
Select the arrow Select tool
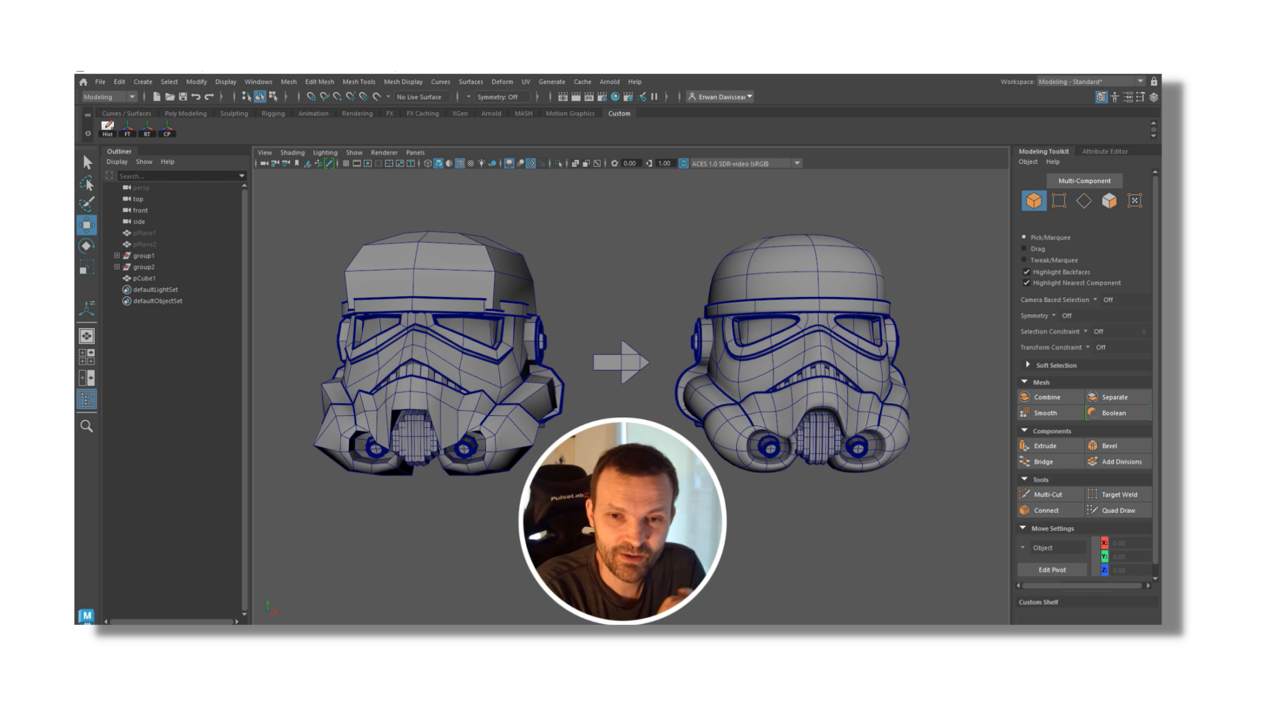pyautogui.click(x=87, y=162)
